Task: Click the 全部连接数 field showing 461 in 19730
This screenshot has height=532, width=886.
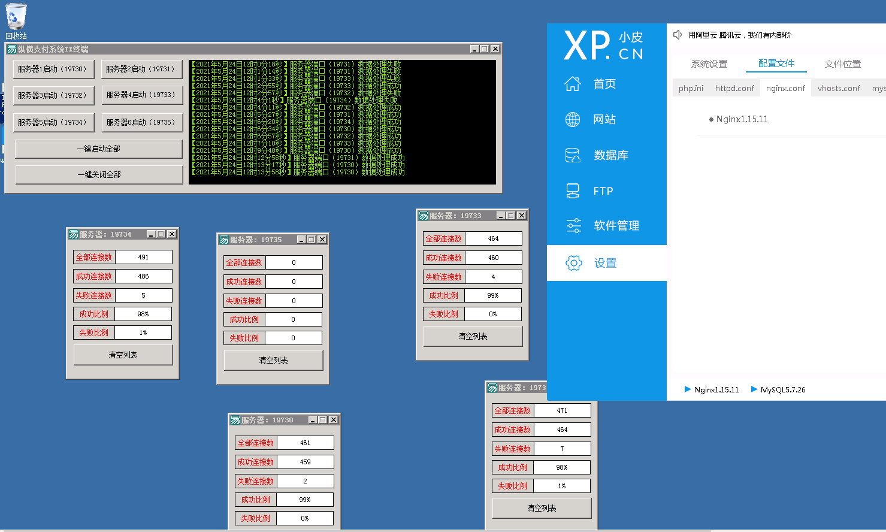Action: click(x=305, y=443)
